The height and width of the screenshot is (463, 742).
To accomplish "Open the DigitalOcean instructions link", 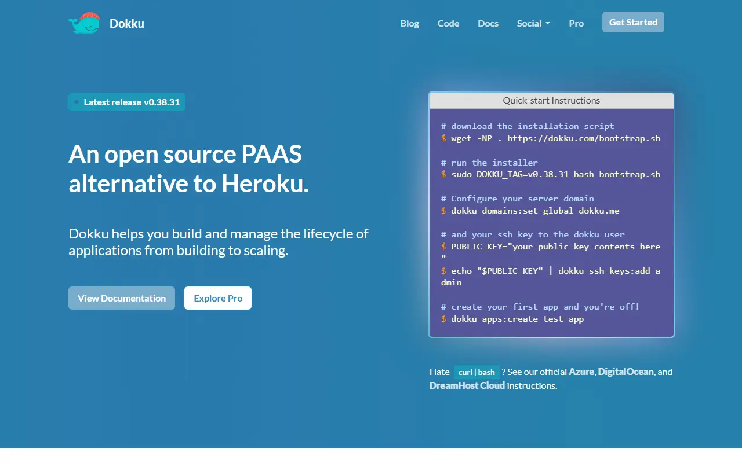I will (x=626, y=372).
